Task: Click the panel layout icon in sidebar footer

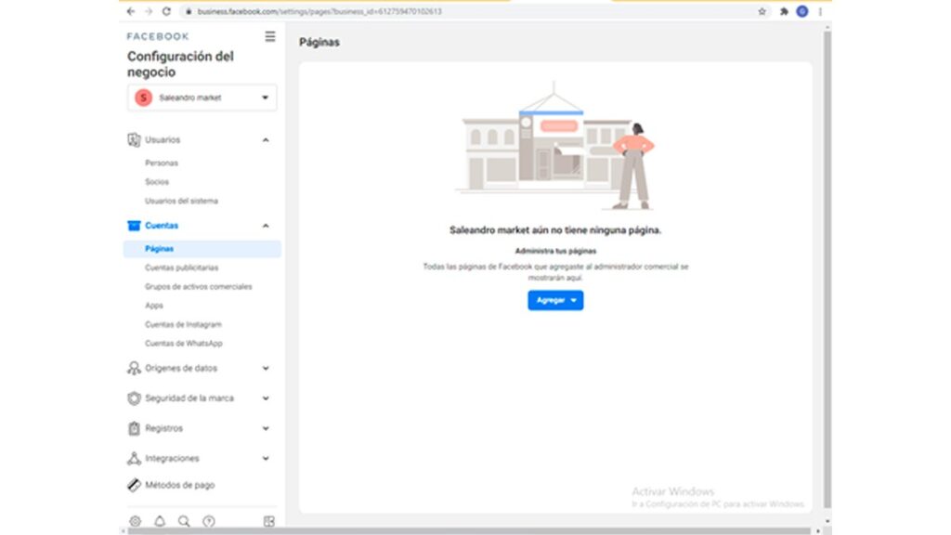Action: point(269,521)
